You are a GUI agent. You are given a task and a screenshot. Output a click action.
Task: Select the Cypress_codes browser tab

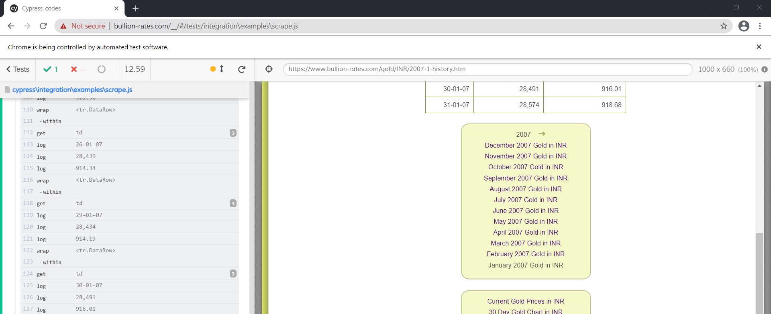tap(64, 8)
